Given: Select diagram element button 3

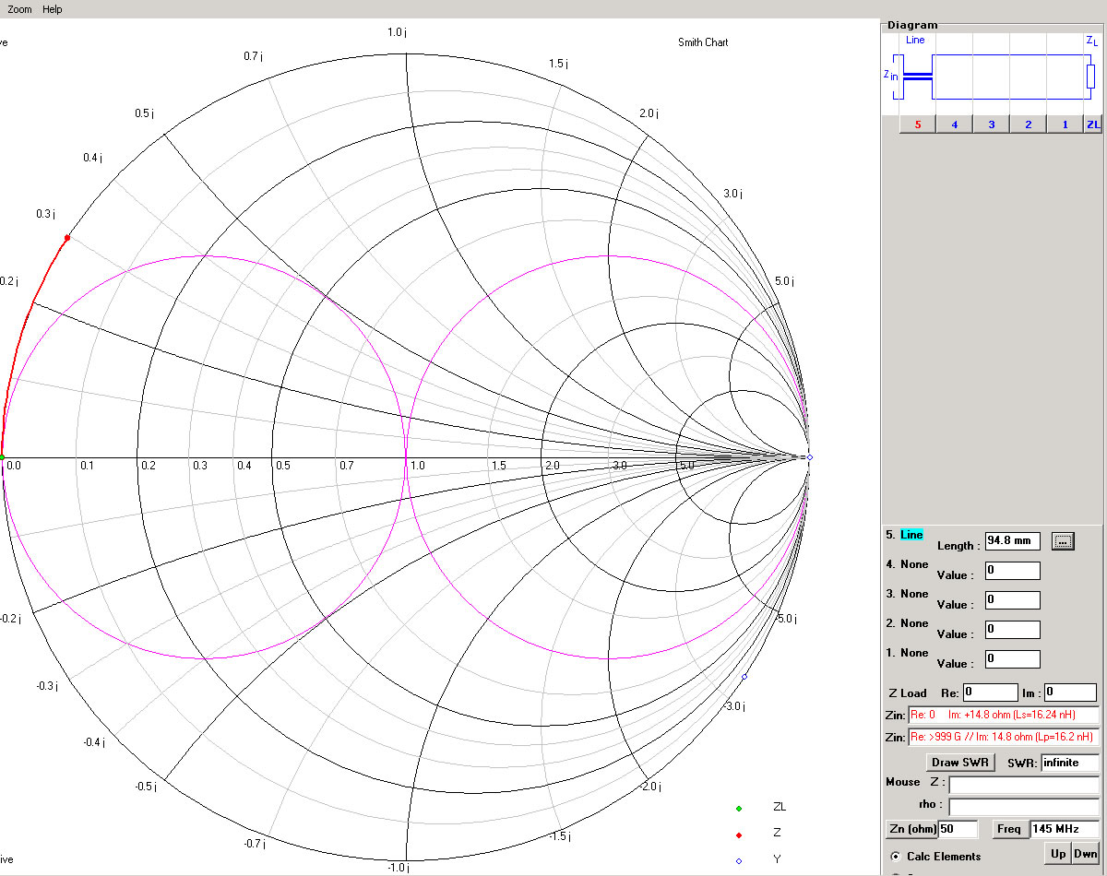Looking at the screenshot, I should point(991,124).
